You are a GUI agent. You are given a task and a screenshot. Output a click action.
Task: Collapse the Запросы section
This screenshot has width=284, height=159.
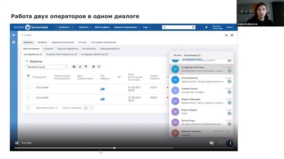click(27, 61)
